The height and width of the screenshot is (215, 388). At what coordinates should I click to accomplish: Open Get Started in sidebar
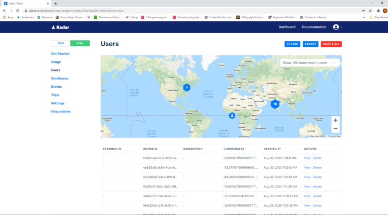coord(60,54)
